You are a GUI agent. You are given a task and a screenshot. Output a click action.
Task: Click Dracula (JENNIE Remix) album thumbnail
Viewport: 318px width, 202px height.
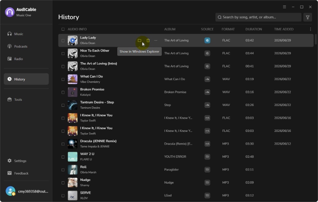(72, 144)
